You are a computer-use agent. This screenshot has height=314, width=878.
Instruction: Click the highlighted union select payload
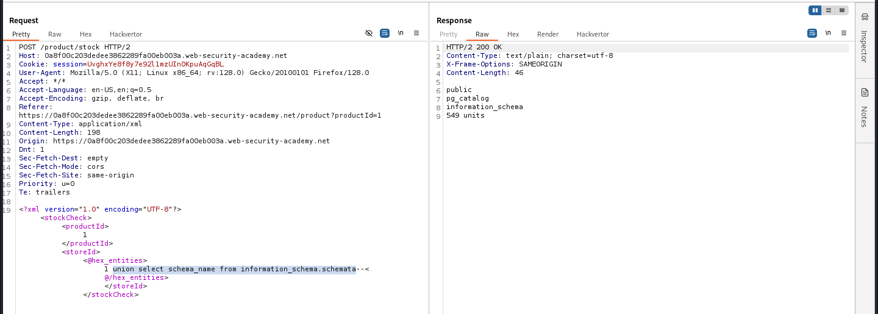pyautogui.click(x=234, y=269)
